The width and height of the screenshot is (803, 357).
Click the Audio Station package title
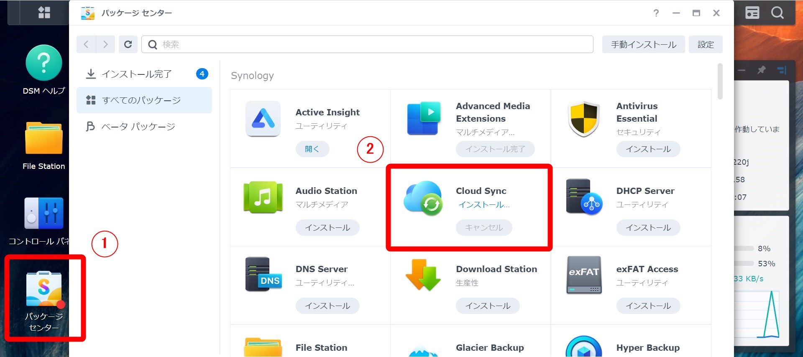(326, 191)
